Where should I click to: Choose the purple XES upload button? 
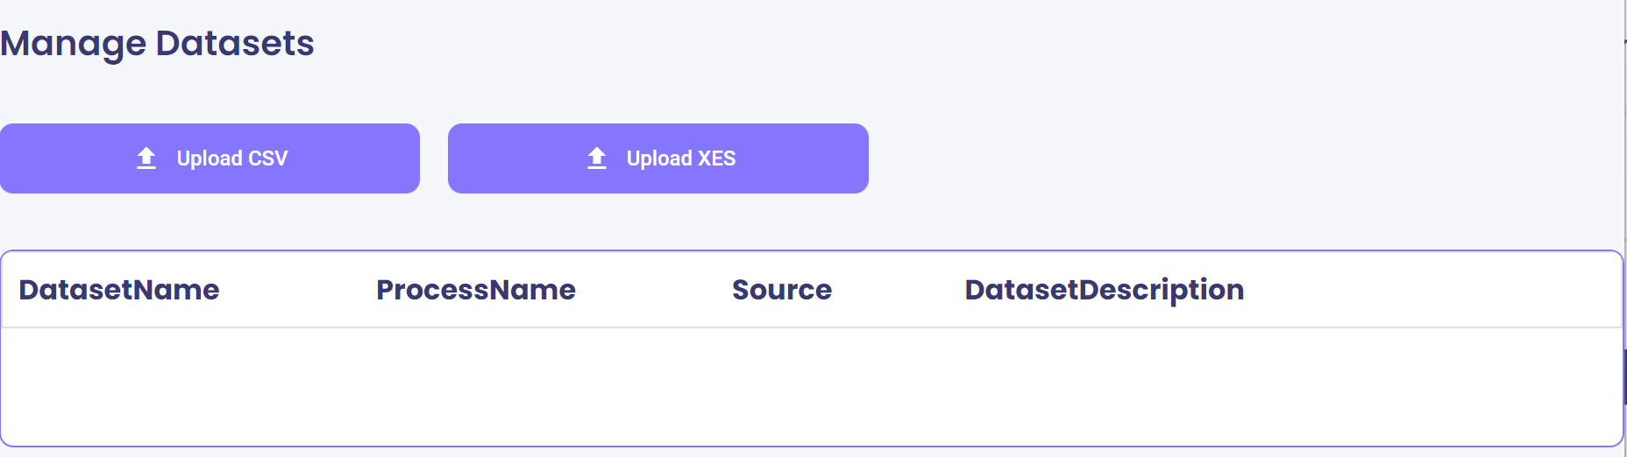[658, 158]
